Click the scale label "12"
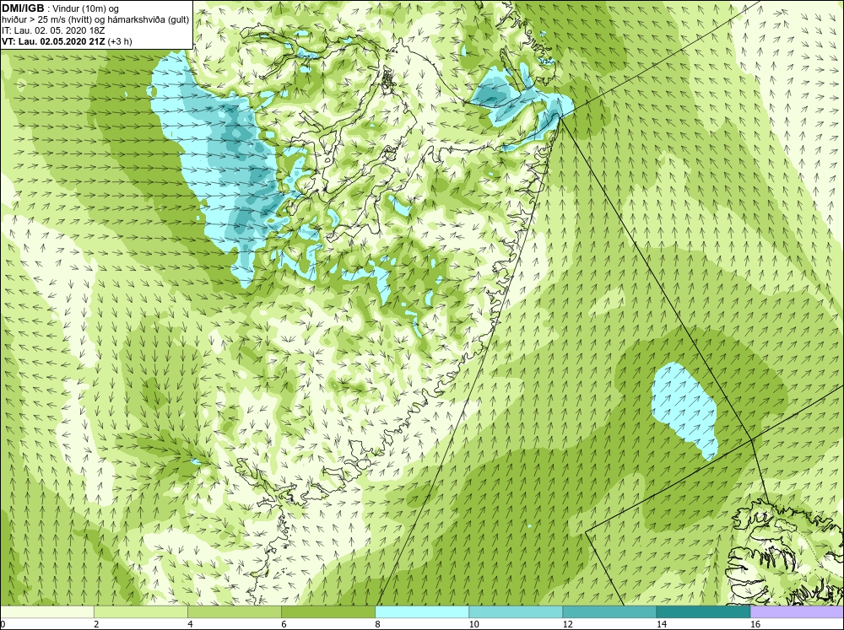844x630 pixels. point(567,624)
